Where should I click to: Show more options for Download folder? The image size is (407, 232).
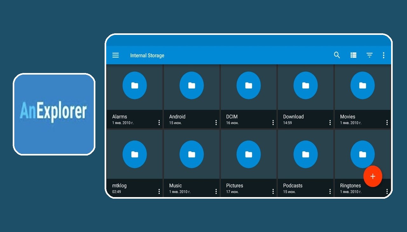[x=330, y=123]
